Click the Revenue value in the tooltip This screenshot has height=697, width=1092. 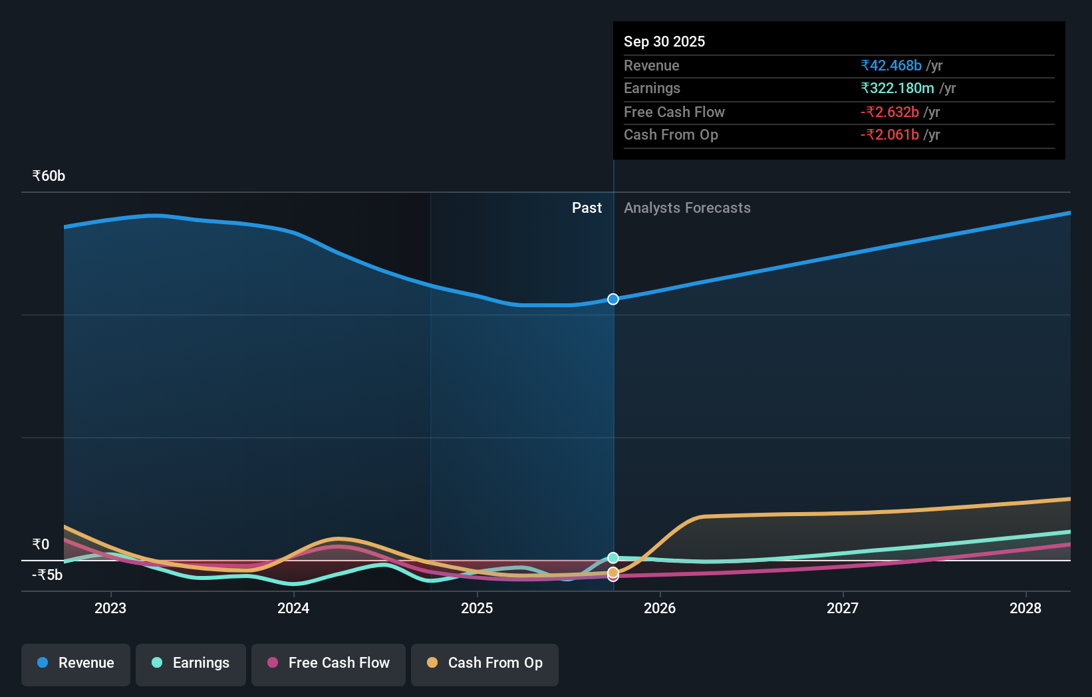click(891, 66)
